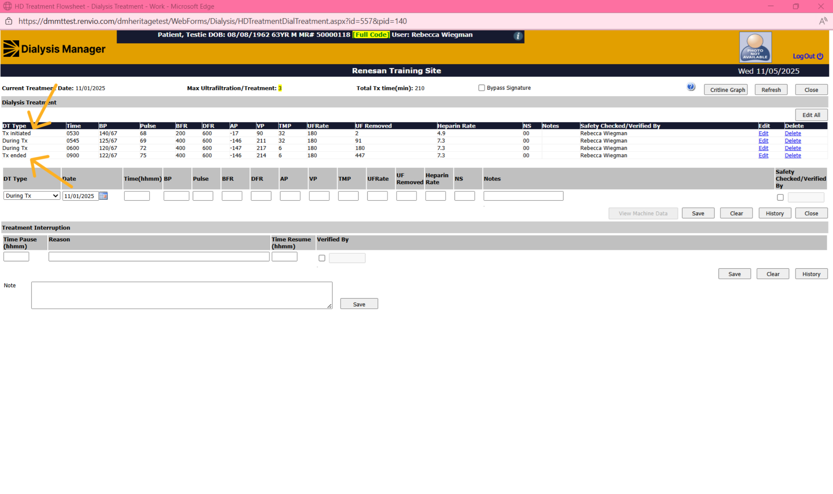Open the blue help question-mark icon
The height and width of the screenshot is (494, 833).
[691, 87]
